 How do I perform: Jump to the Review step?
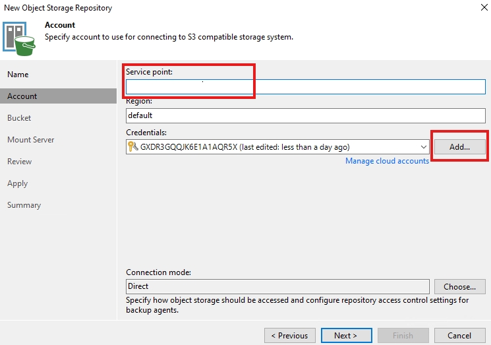point(20,162)
